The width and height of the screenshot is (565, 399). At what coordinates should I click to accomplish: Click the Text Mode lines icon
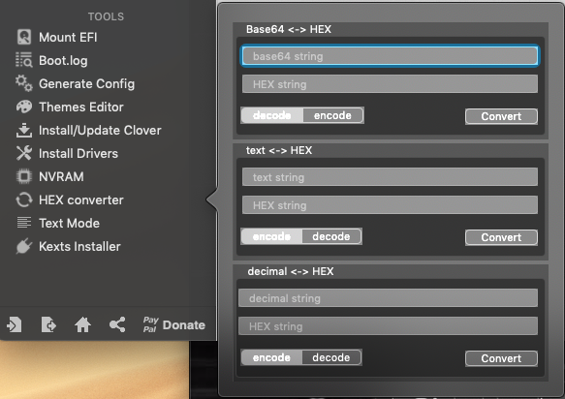tap(24, 223)
